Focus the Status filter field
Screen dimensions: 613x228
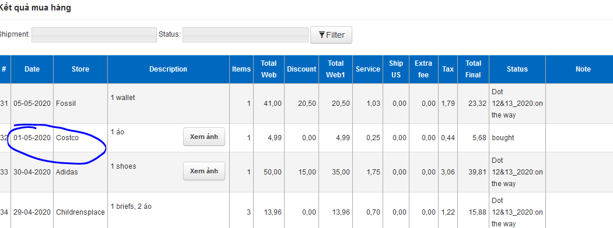245,34
